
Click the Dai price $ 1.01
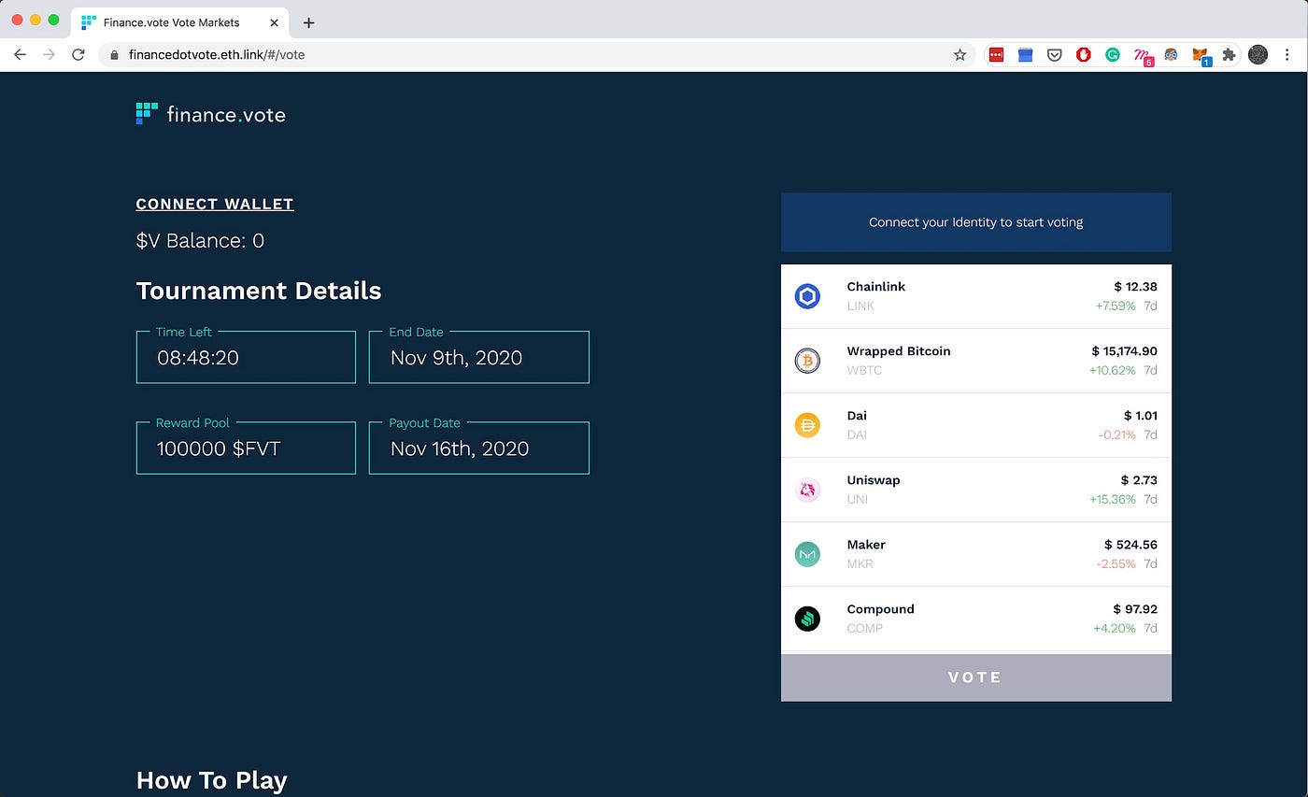tap(1140, 416)
